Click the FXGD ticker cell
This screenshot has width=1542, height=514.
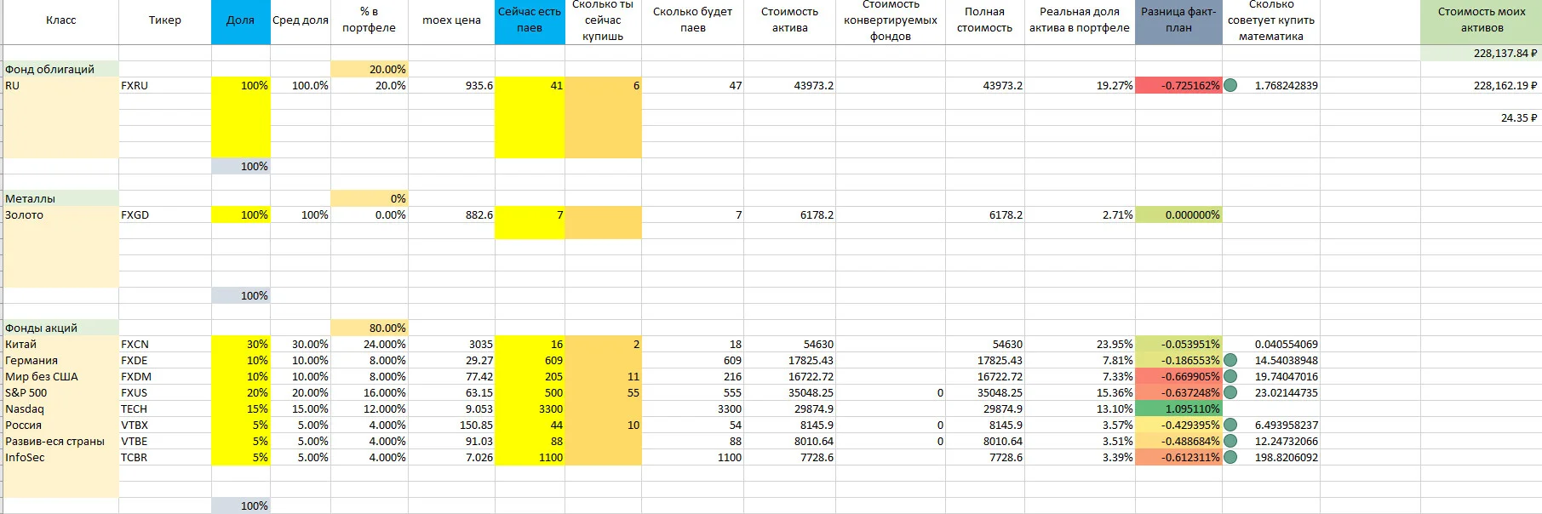pos(165,214)
